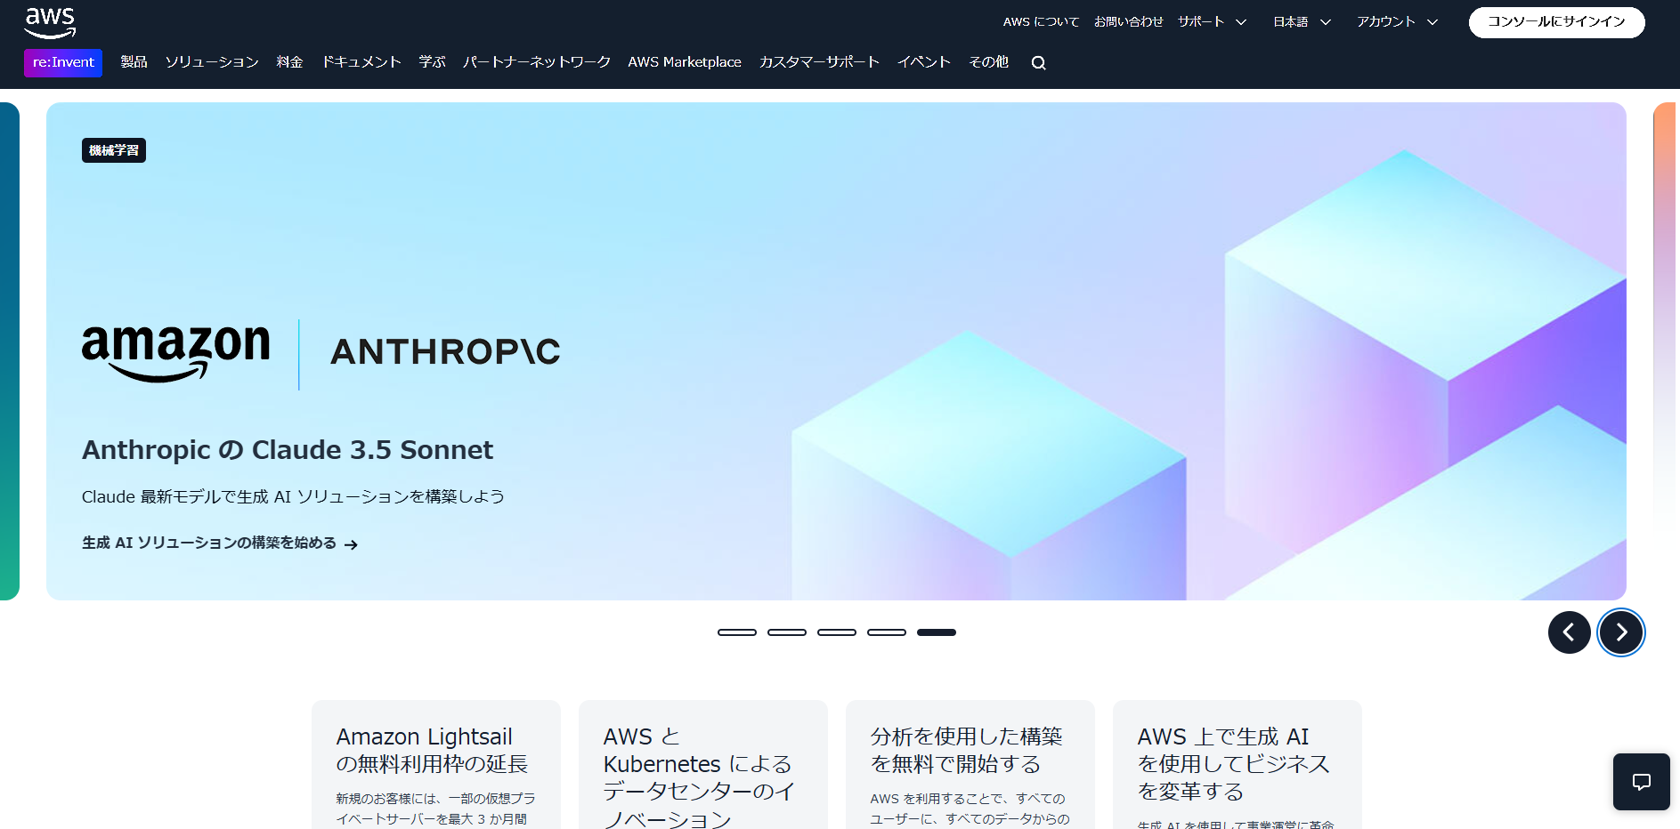
Task: Open the chat support icon
Action: pyautogui.click(x=1641, y=782)
